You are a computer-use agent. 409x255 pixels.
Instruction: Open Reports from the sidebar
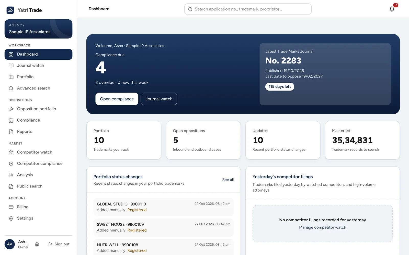coord(38,132)
